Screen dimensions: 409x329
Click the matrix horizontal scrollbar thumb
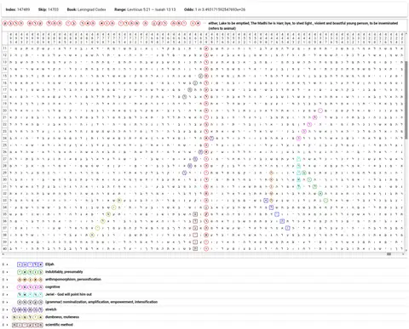(389, 254)
